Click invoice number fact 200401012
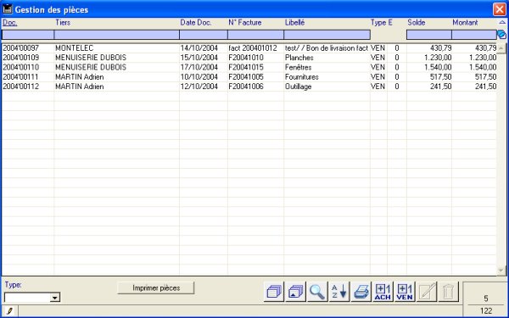Viewport: 509px width, 318px height. click(x=253, y=48)
